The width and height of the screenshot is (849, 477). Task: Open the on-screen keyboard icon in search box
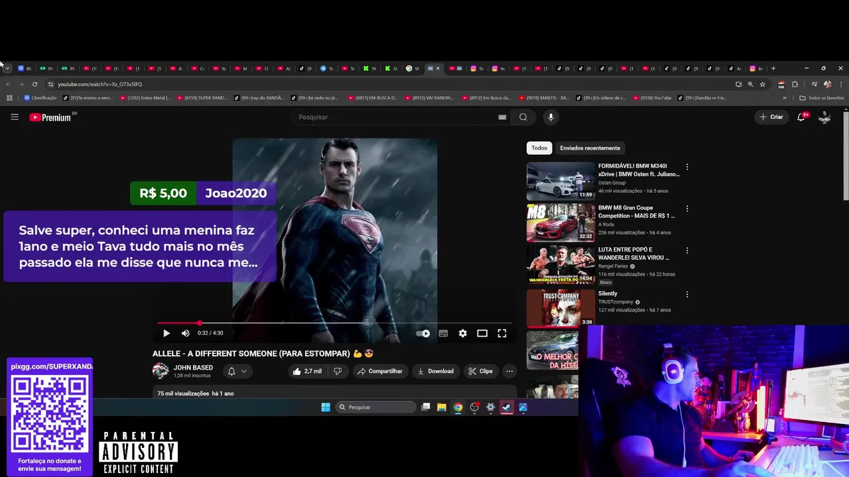click(x=502, y=117)
